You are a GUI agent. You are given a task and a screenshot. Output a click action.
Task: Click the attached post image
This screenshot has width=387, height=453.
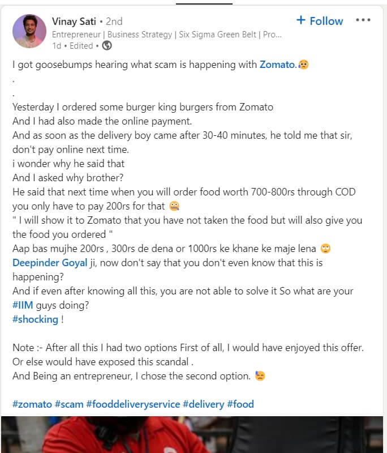(193, 435)
